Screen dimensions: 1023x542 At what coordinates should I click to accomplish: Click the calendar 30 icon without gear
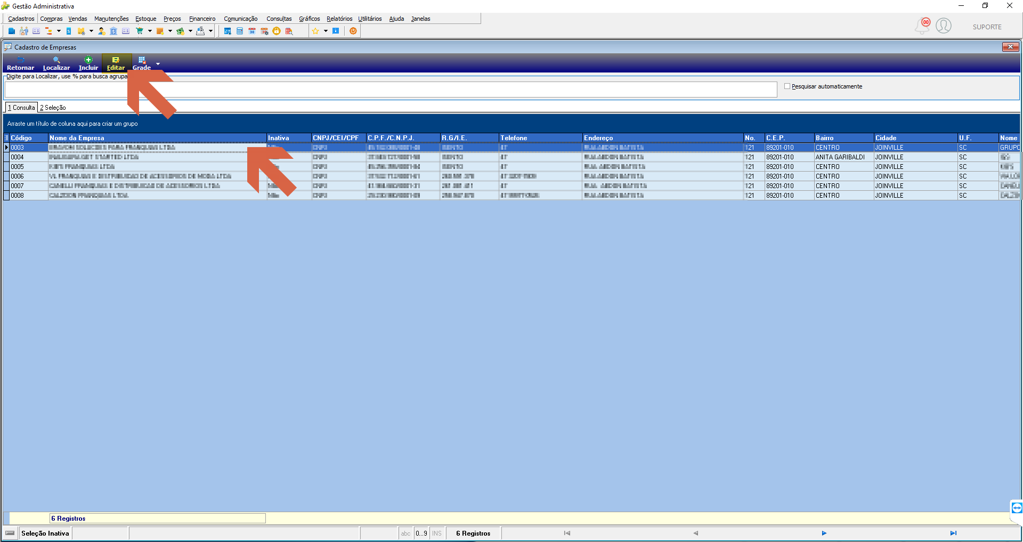pos(252,31)
